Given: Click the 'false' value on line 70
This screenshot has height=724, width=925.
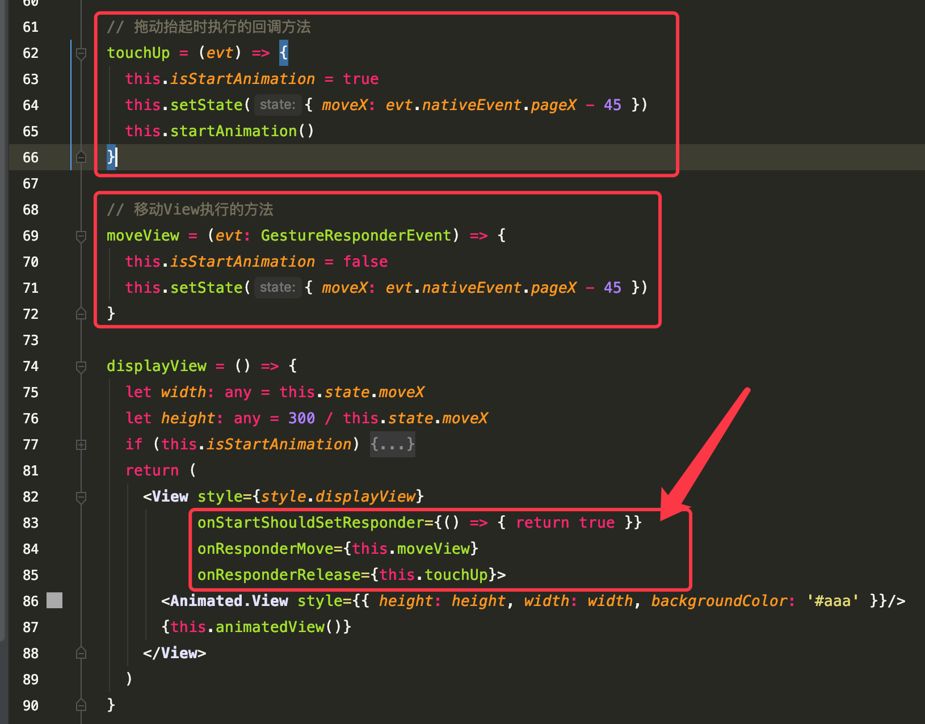Looking at the screenshot, I should pyautogui.click(x=365, y=262).
